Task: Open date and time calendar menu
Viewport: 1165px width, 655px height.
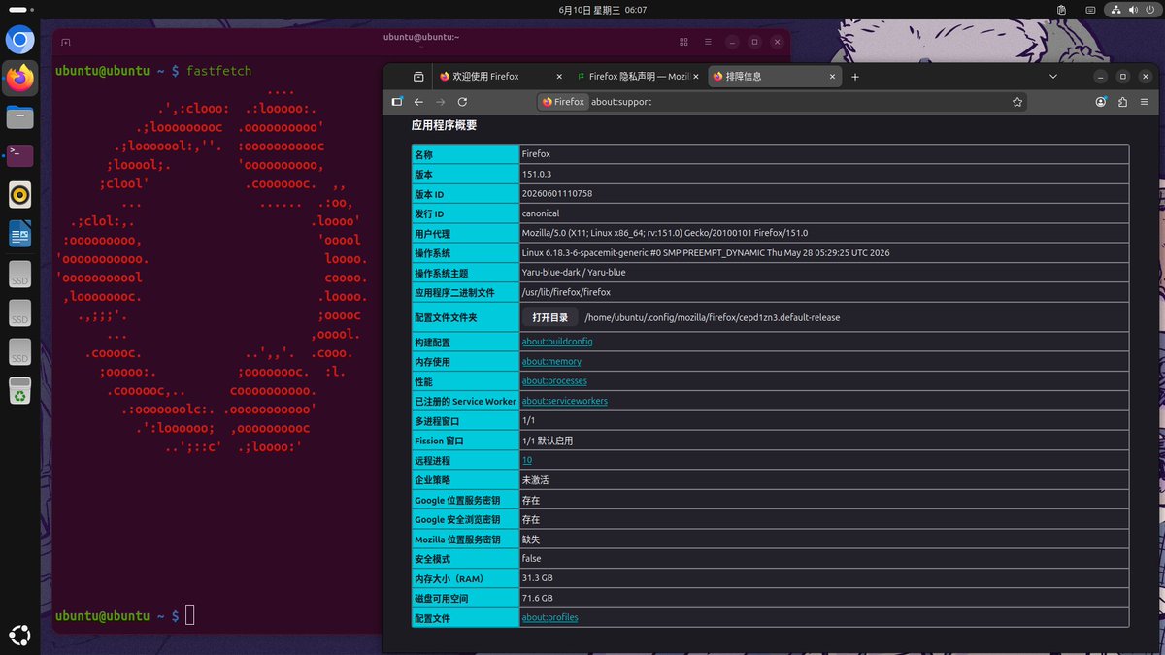Action: (x=602, y=10)
